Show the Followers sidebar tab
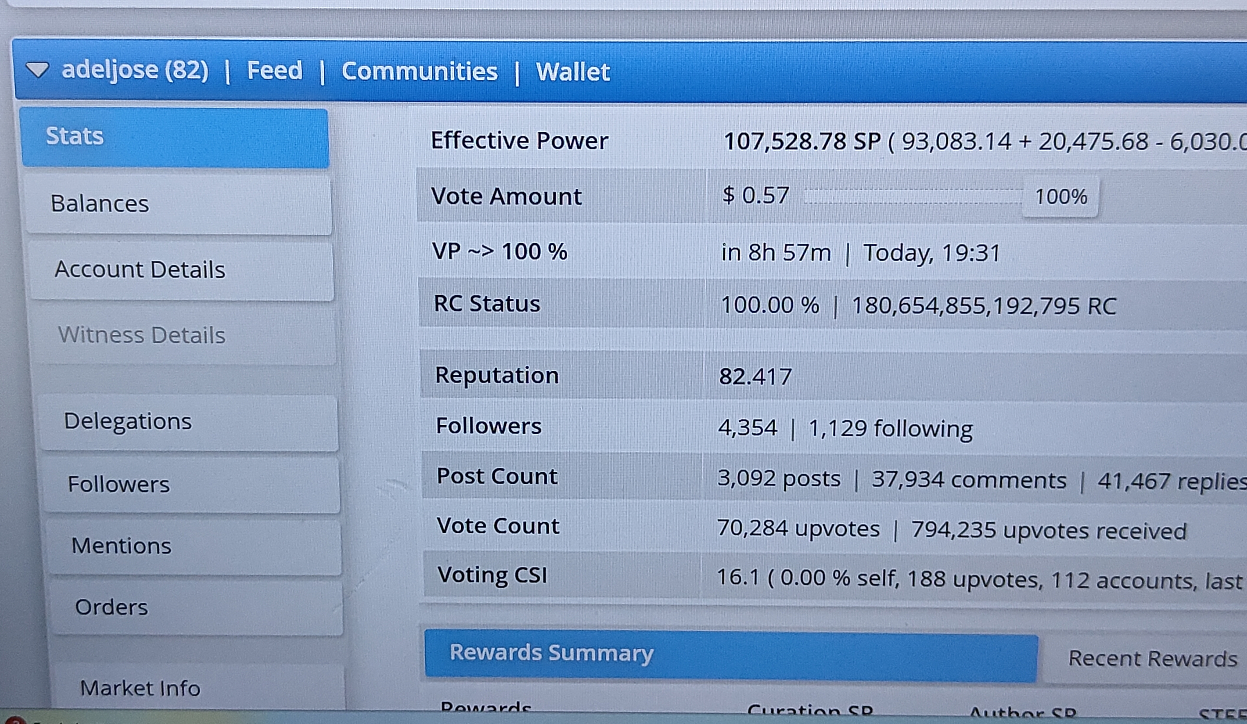Screen dimensions: 1247x724 191,484
